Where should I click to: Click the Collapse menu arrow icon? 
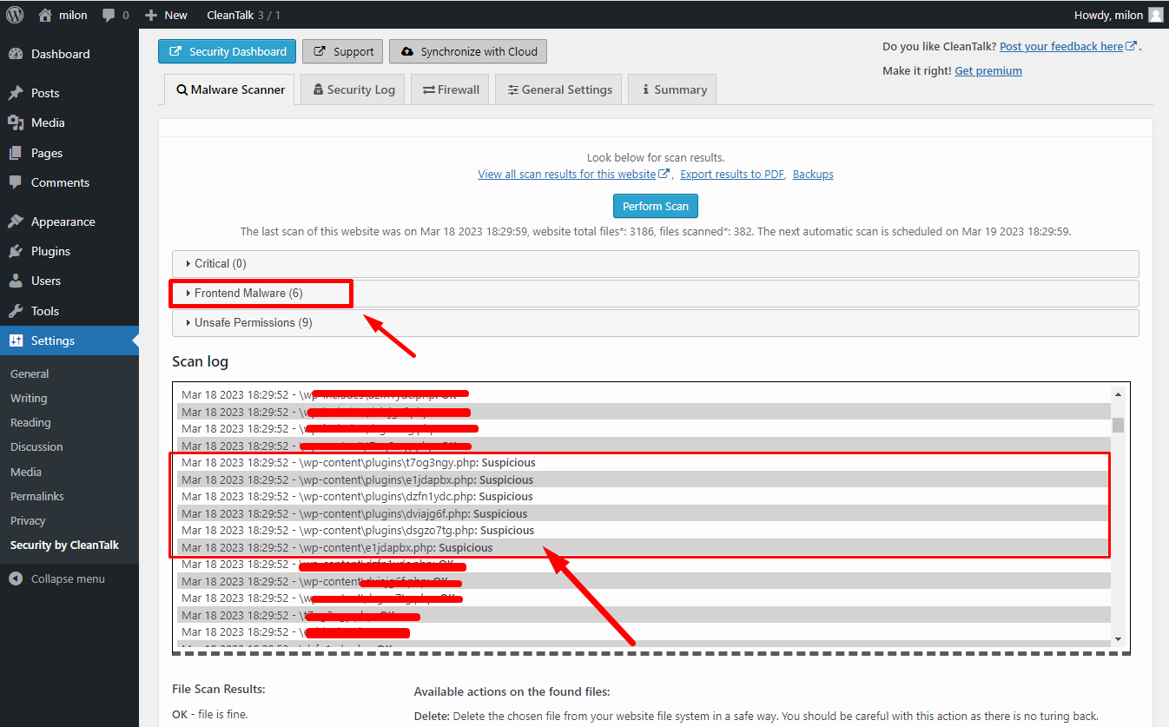16,578
